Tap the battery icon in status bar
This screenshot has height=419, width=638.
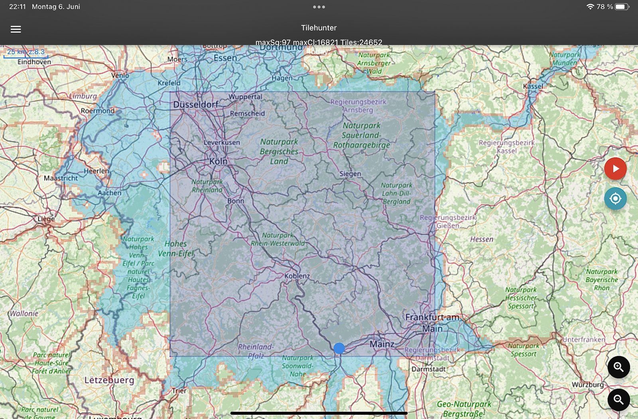click(x=622, y=7)
